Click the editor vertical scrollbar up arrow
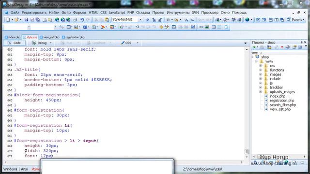This screenshot has height=174, width=310. (247, 49)
